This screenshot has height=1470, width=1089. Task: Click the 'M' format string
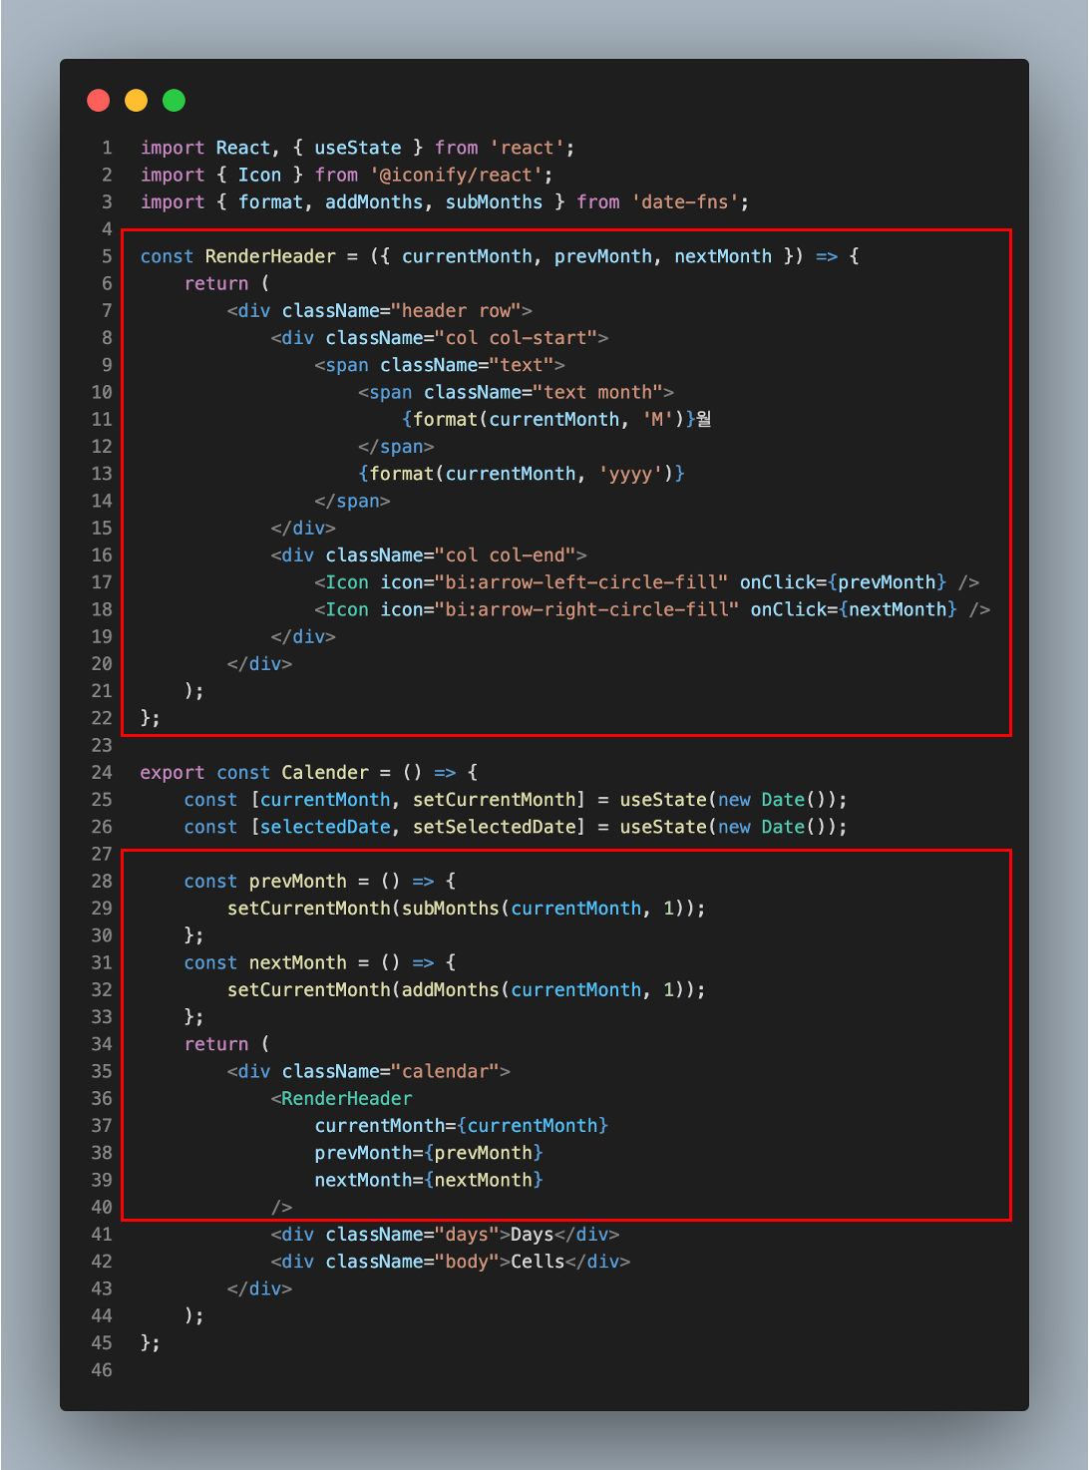click(657, 419)
